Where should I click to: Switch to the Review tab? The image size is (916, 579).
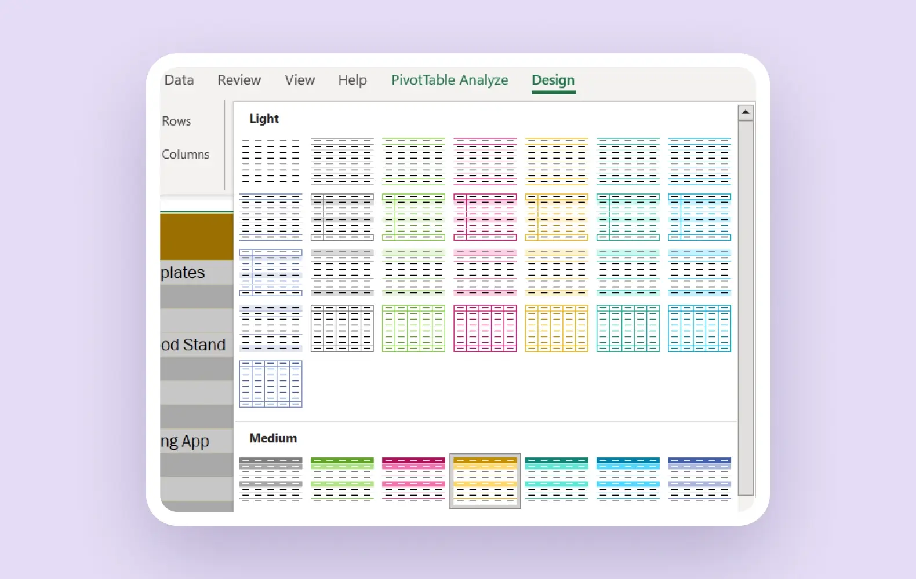click(239, 80)
